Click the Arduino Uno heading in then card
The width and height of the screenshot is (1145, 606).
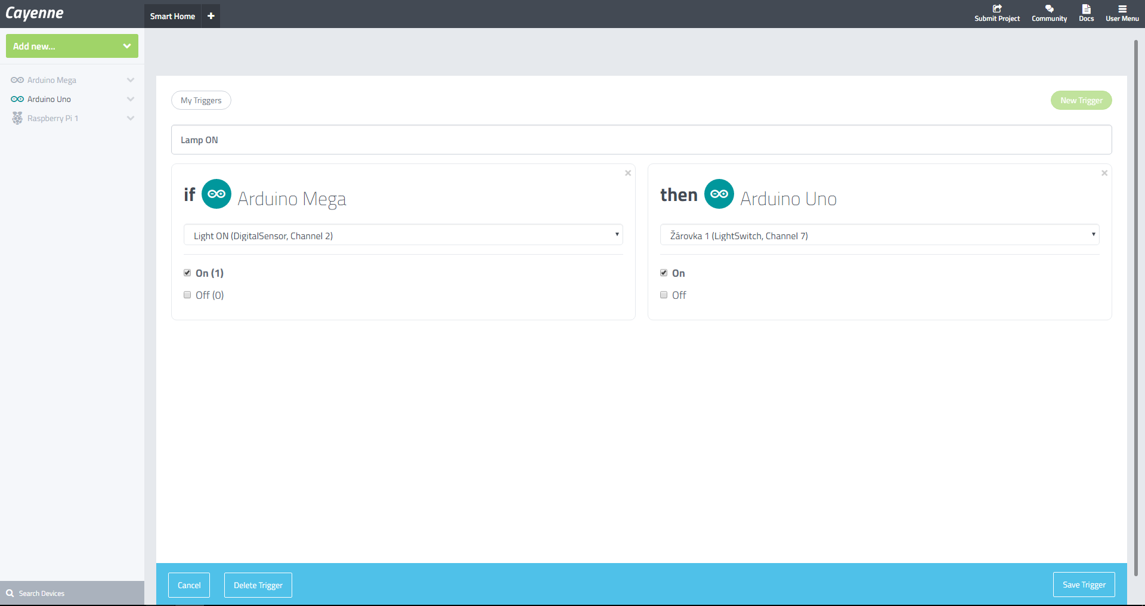(x=788, y=199)
